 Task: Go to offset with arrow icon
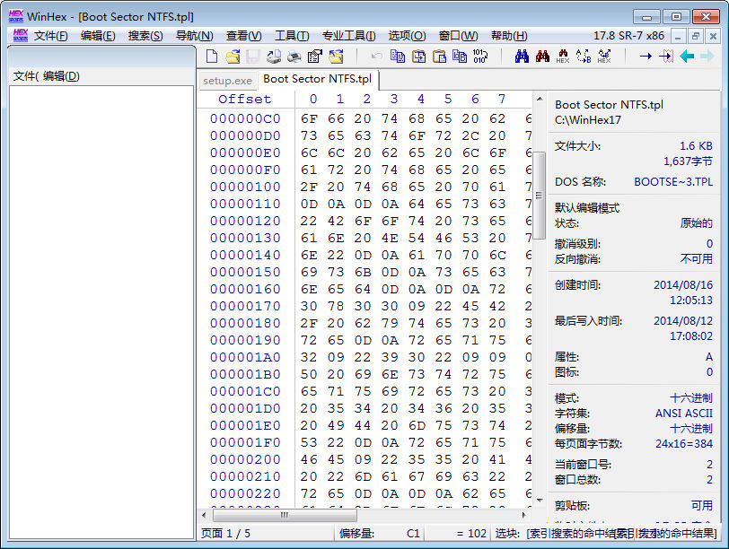tap(646, 57)
